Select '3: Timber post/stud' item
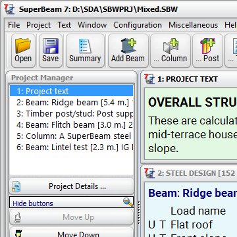Screen dimensions: 237x237 pos(71,114)
